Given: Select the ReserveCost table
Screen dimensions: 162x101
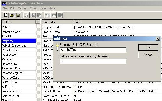Looking at the screenshot, I should click(19, 78).
